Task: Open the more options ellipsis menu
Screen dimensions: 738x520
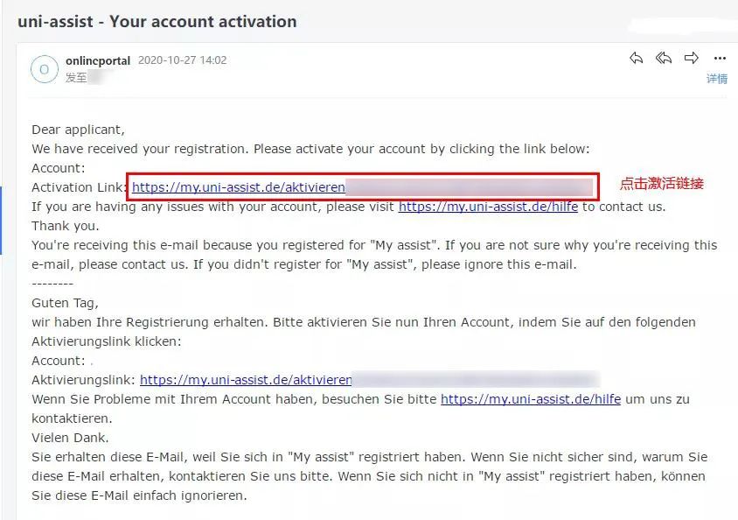Action: (720, 59)
